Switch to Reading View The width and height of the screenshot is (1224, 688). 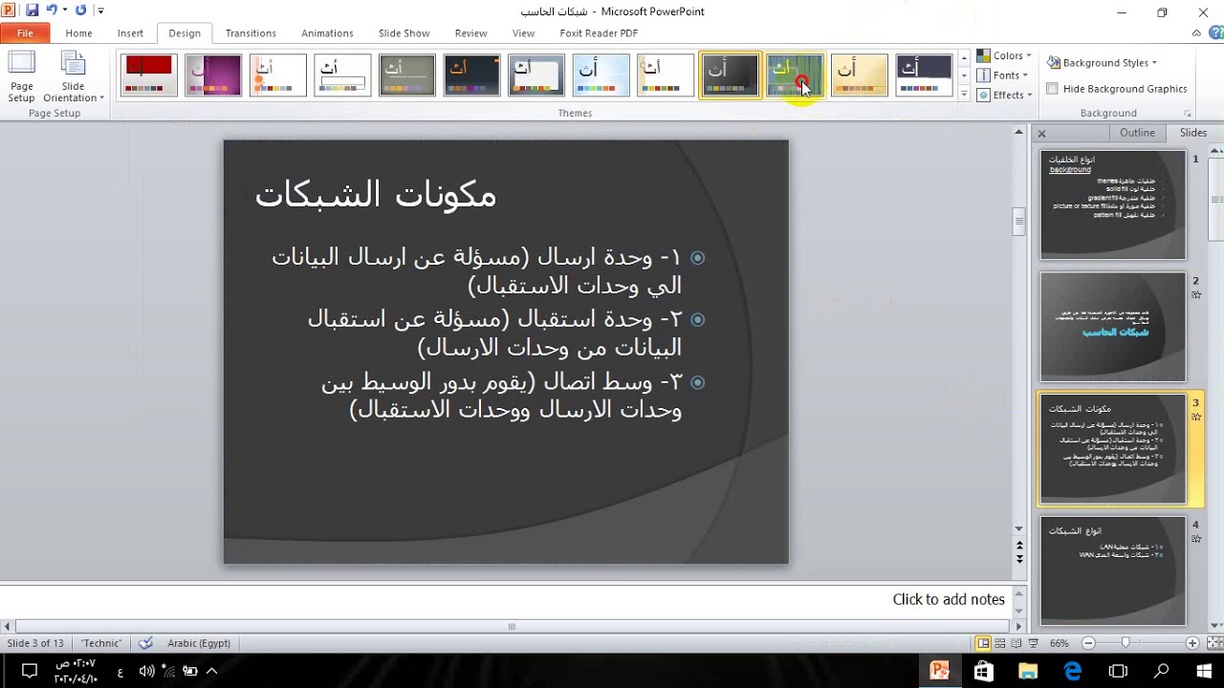[1017, 643]
